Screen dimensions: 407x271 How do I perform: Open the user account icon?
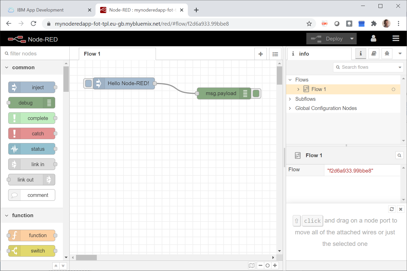pos(374,38)
